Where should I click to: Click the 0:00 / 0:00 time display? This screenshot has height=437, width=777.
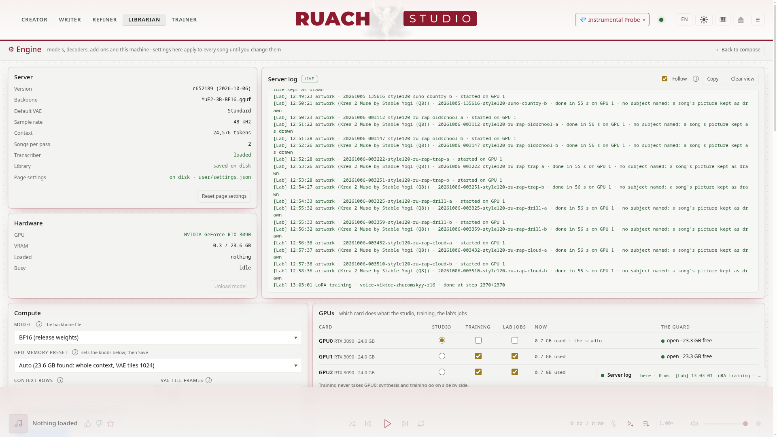click(587, 424)
